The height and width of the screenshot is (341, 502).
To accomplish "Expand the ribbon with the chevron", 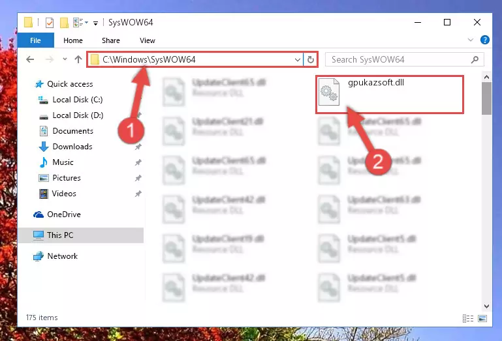I will 470,40.
